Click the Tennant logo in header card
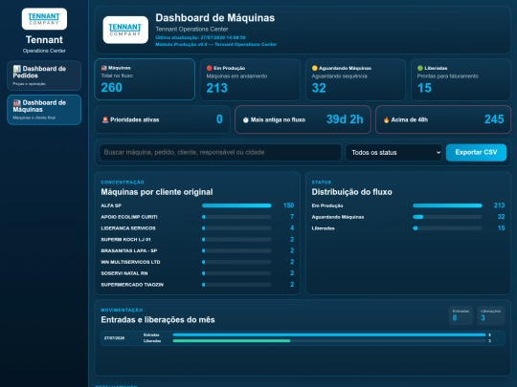The width and height of the screenshot is (517, 387). [125, 30]
